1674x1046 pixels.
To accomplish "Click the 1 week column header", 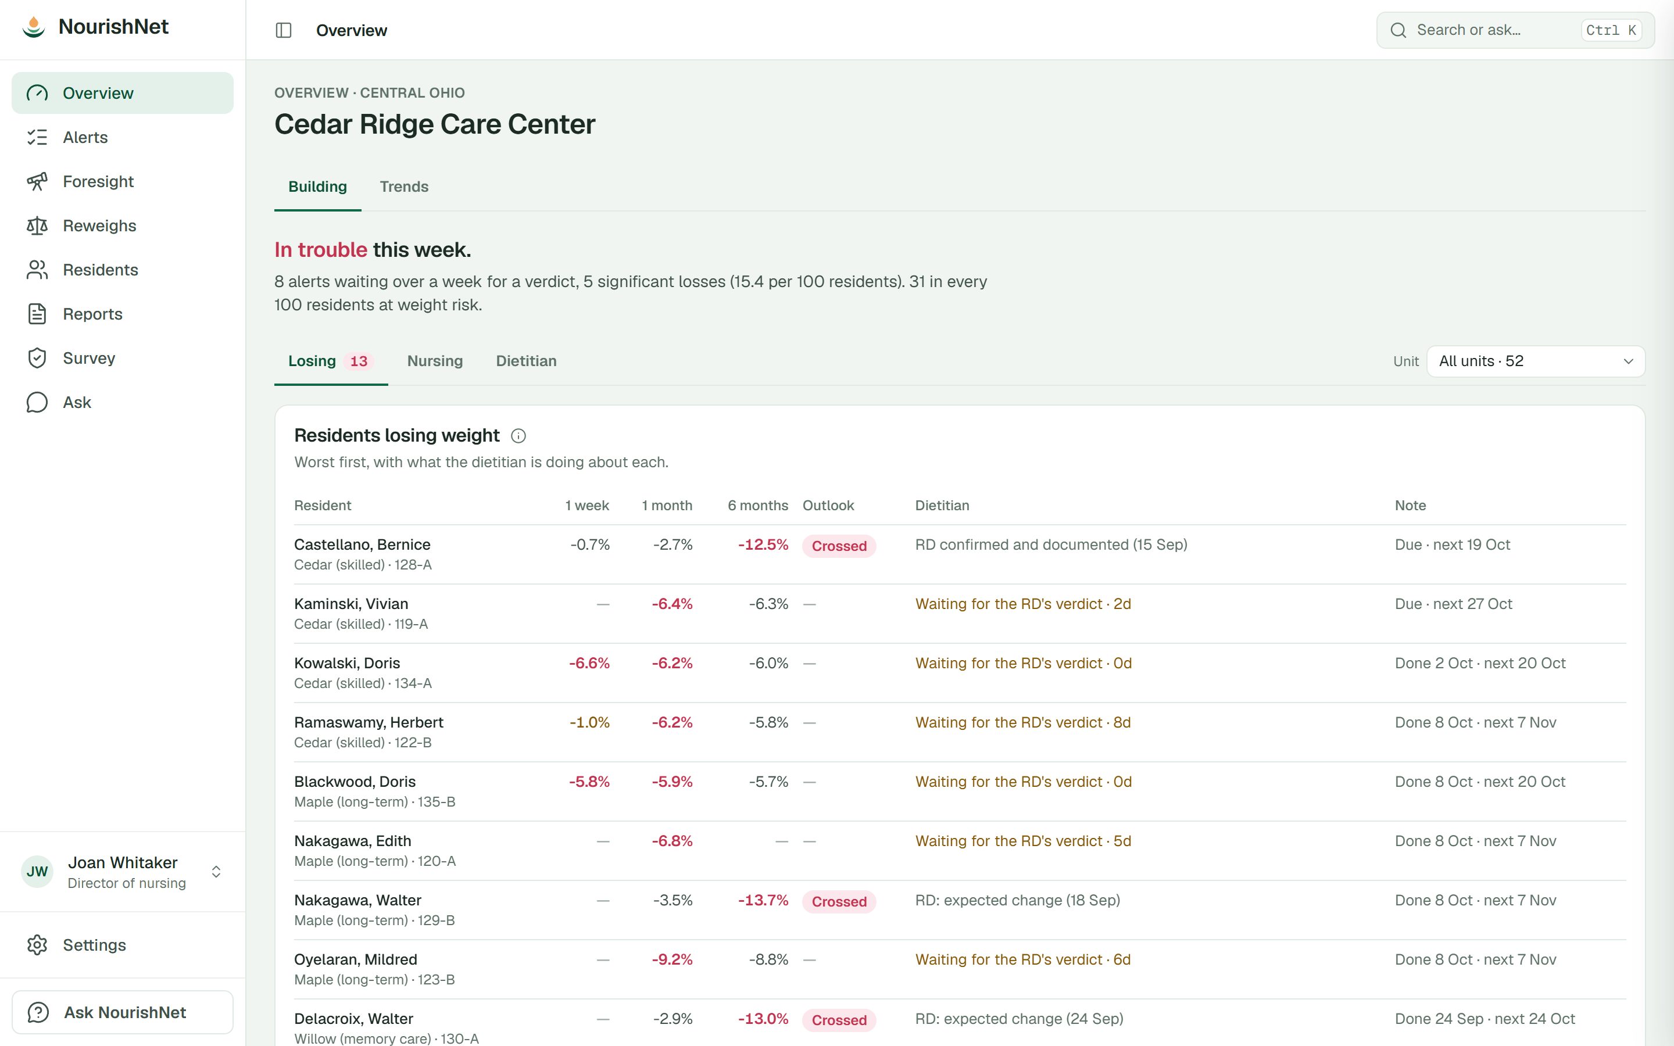I will click(587, 506).
